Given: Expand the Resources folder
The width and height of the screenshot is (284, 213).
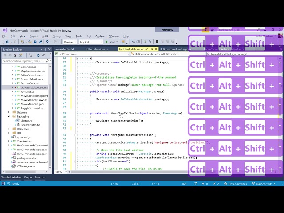Looking at the screenshot, I should (x=8, y=129).
